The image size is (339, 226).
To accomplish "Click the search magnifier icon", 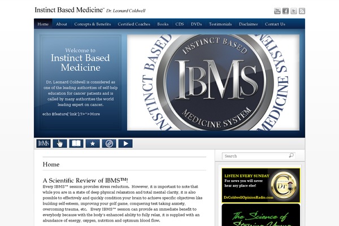I will click(291, 155).
